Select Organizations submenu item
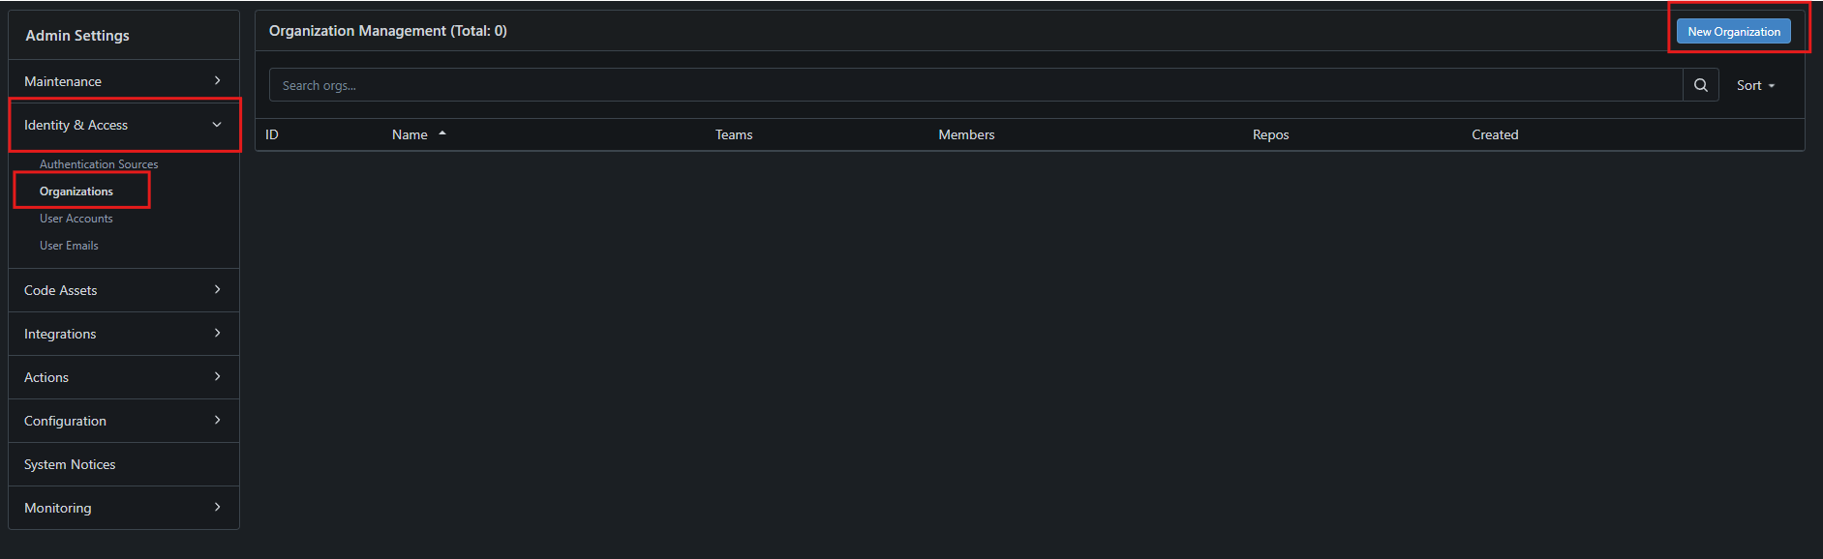The width and height of the screenshot is (1823, 559). [76, 191]
